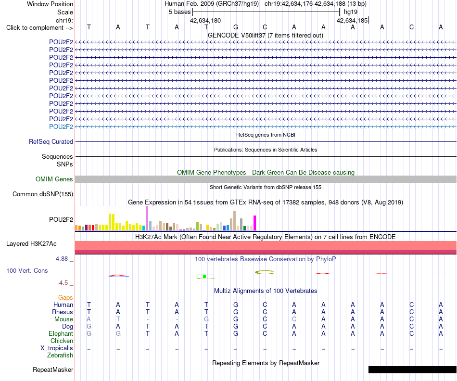This screenshot has height=381, width=457.
Task: Select the 'Mouse' alignment row label
Action: pos(63,319)
